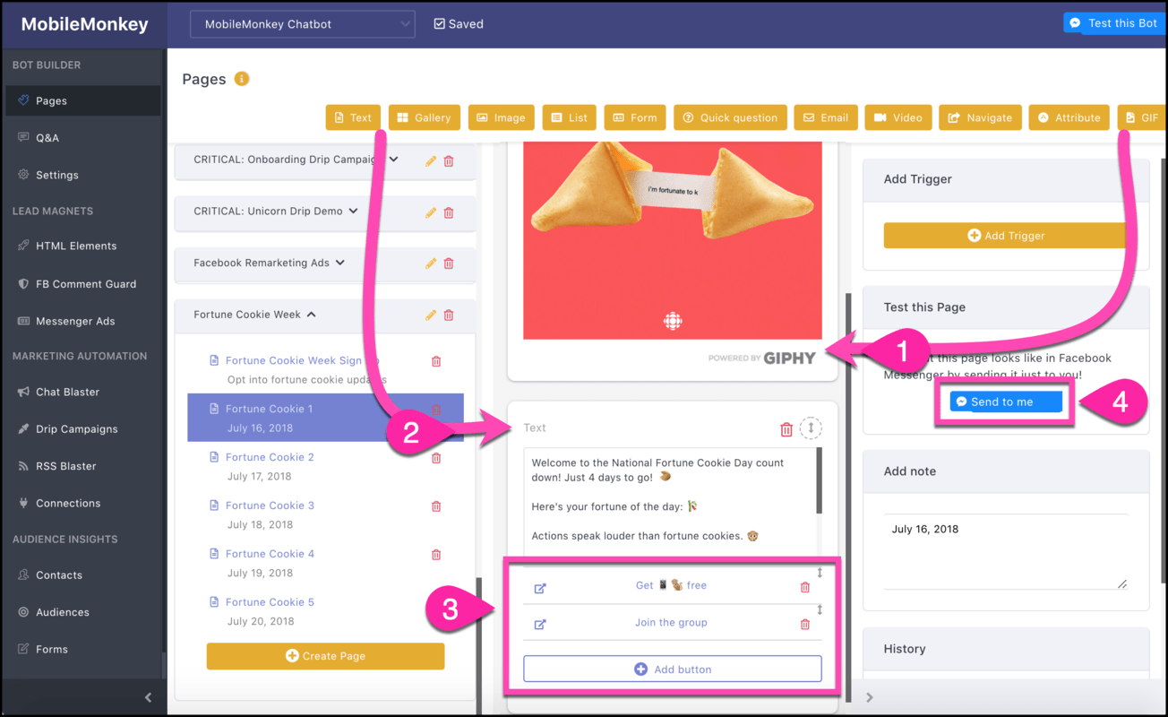Delete the Fortune Cookie 2 page
This screenshot has height=717, width=1168.
pos(436,458)
